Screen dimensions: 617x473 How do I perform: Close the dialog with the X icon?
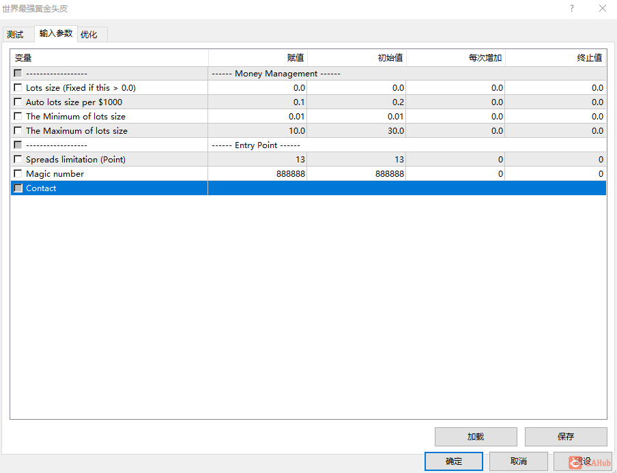pos(603,8)
